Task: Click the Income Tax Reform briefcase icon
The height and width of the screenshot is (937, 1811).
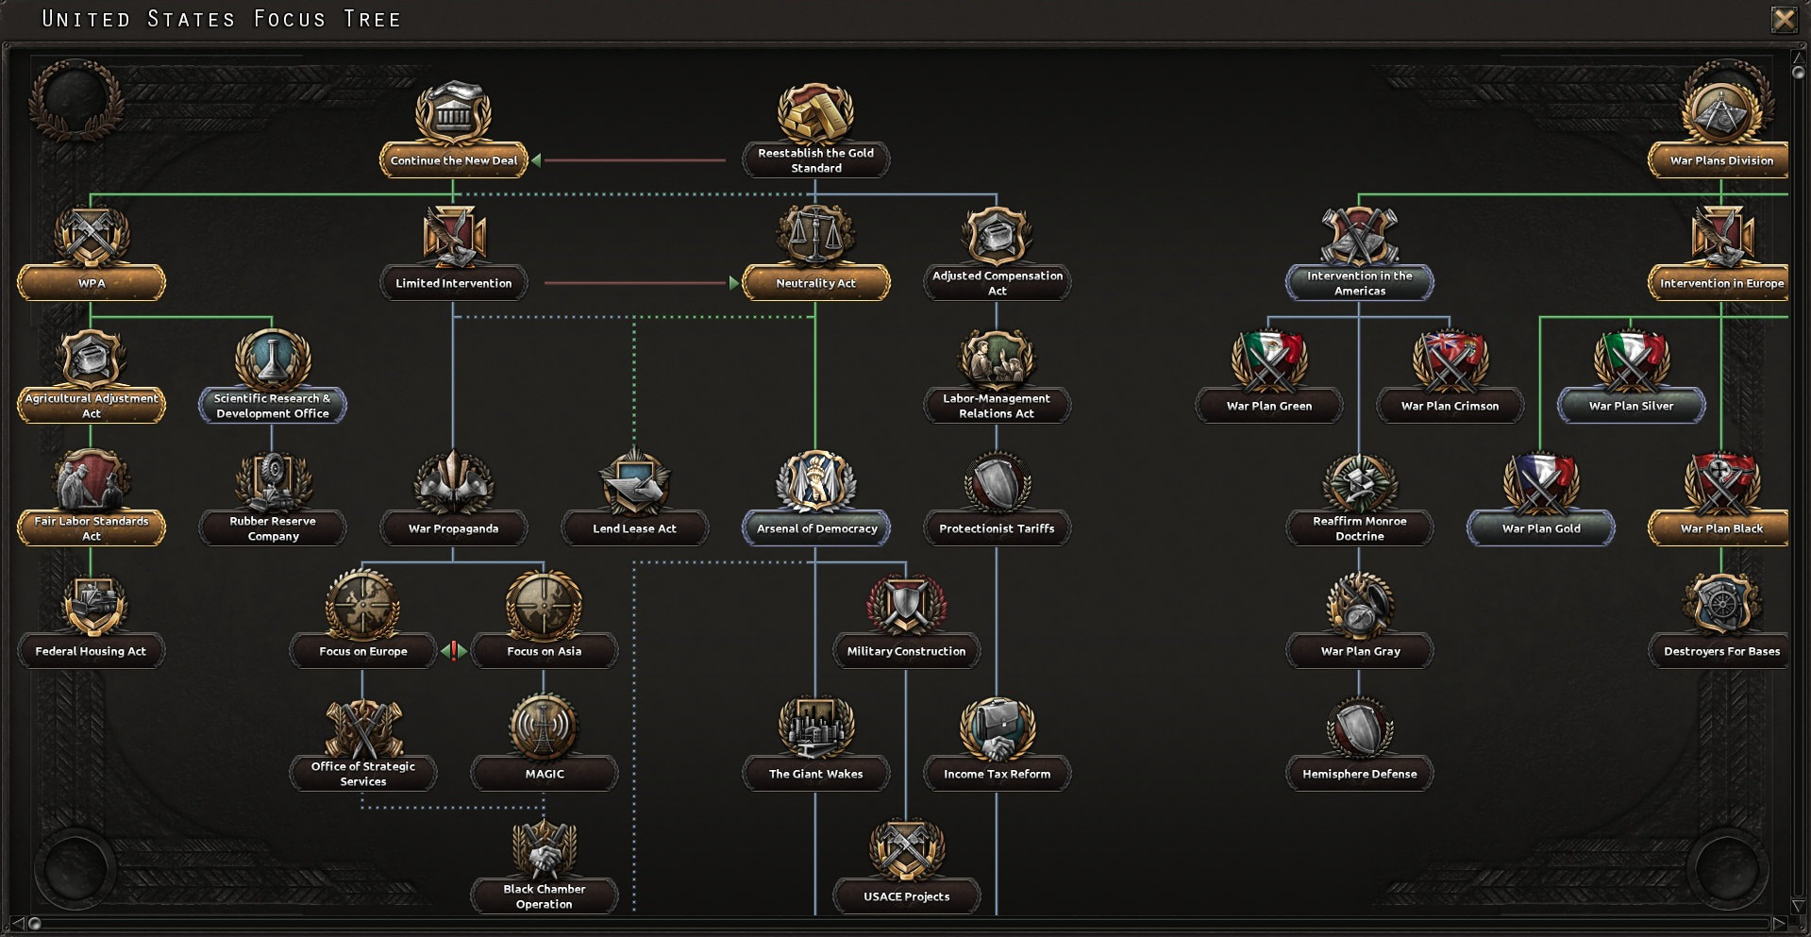Action: click(x=997, y=727)
